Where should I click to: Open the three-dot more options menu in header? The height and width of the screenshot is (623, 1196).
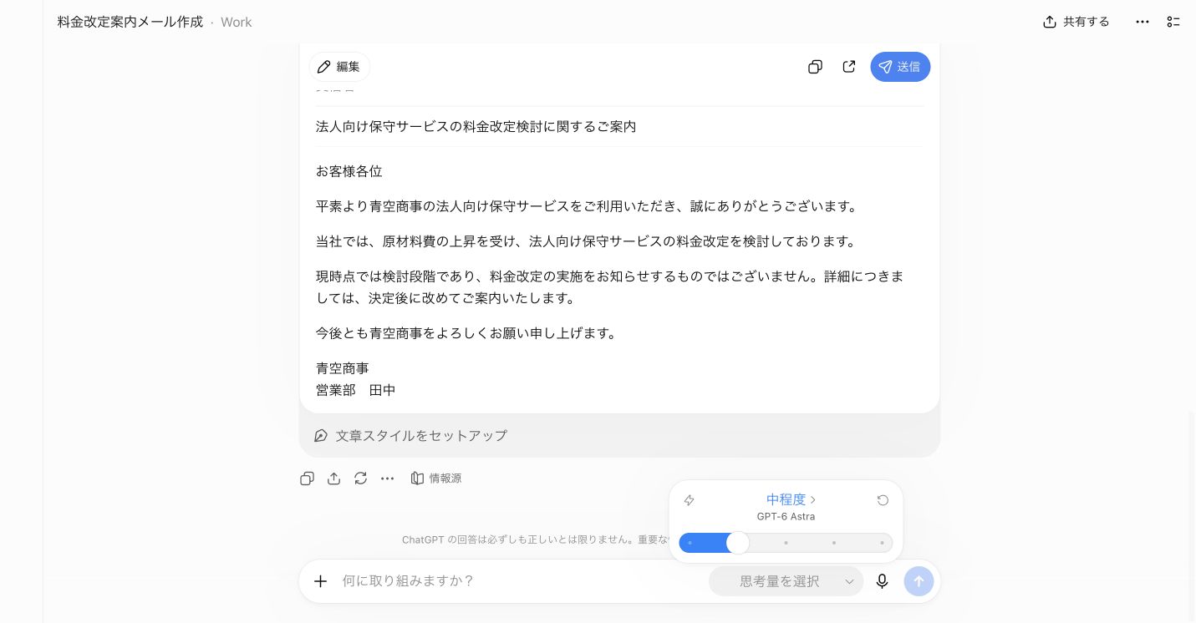(x=1143, y=22)
